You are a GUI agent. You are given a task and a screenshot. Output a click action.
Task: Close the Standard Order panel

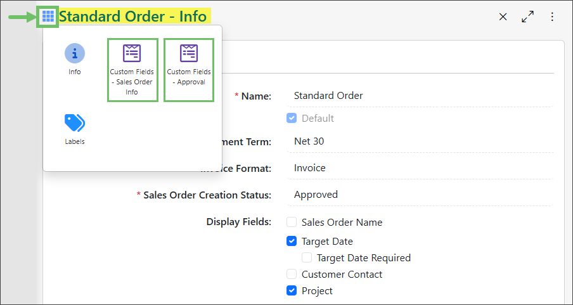pos(503,17)
